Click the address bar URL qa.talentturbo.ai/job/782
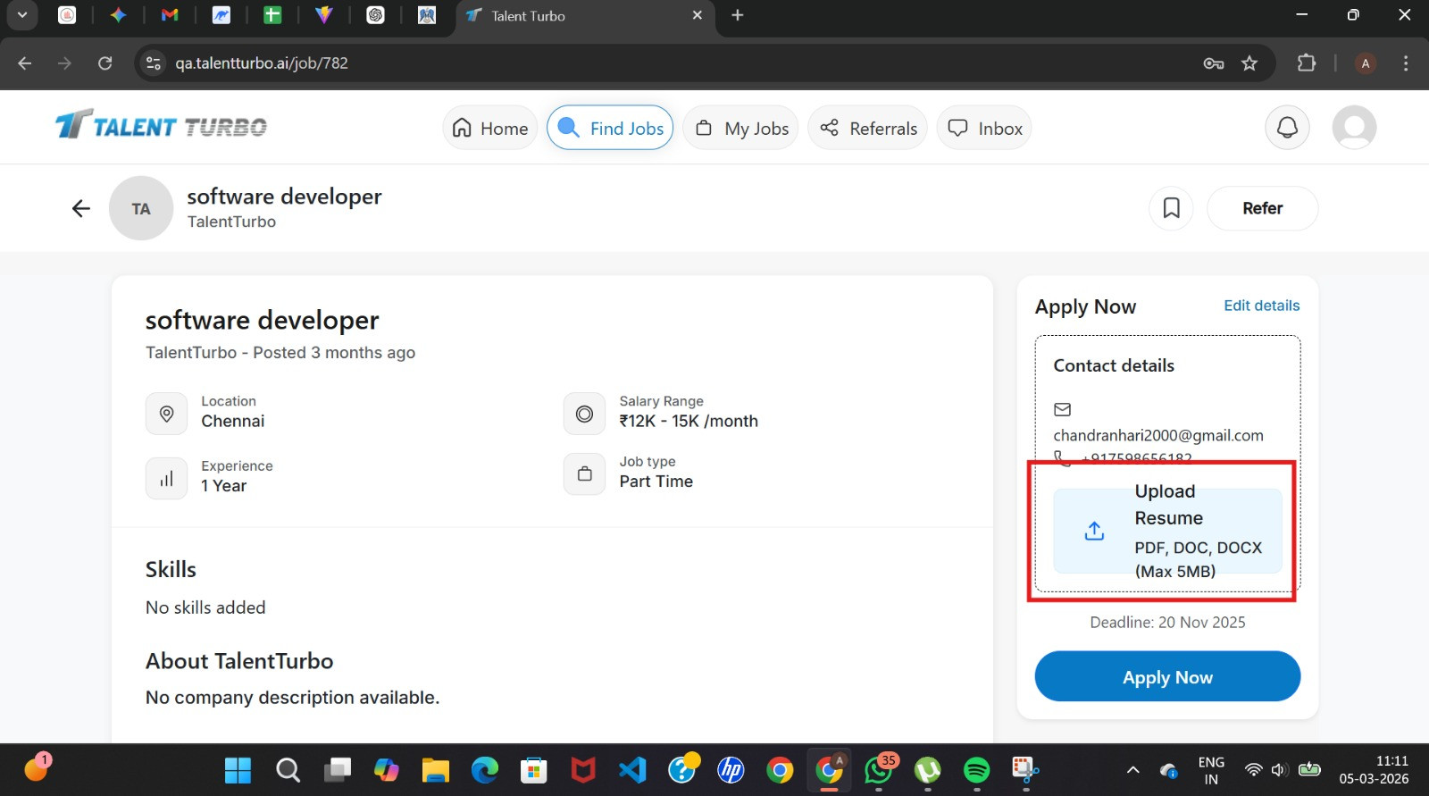 click(x=262, y=63)
